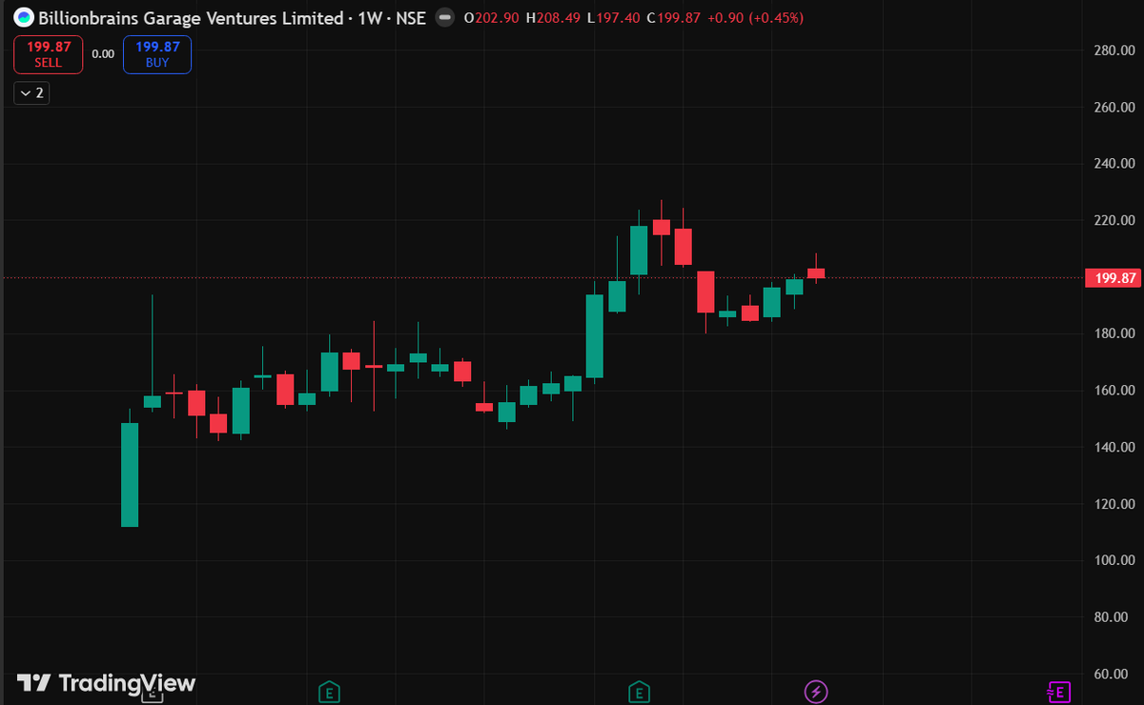This screenshot has height=705, width=1144.
Task: Click the 120.00 price scale label
Action: click(x=1114, y=504)
